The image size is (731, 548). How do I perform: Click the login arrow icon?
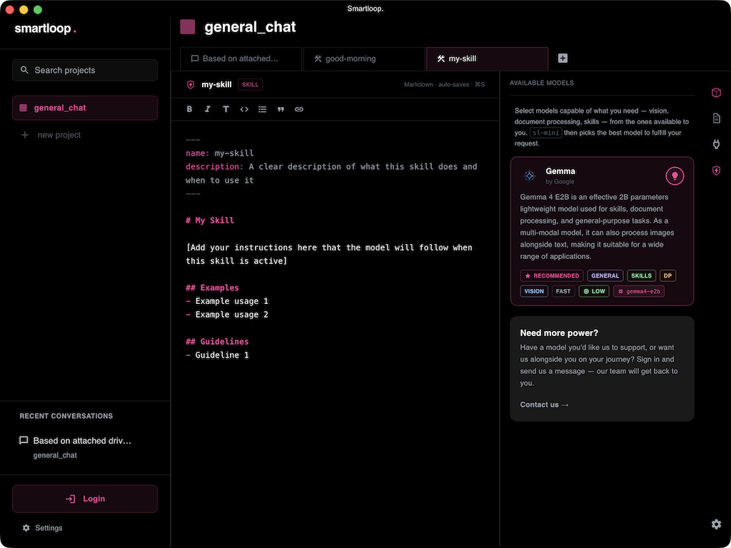(x=71, y=499)
